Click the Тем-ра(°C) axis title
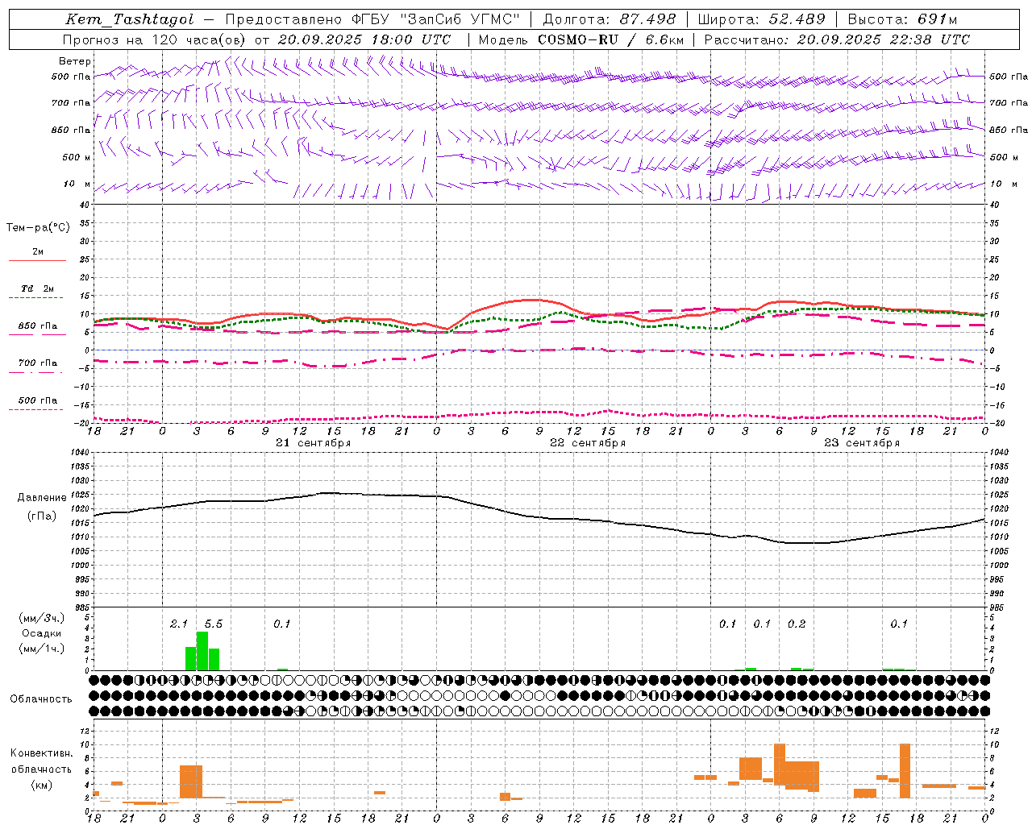Image resolution: width=1032 pixels, height=825 pixels. [x=38, y=228]
